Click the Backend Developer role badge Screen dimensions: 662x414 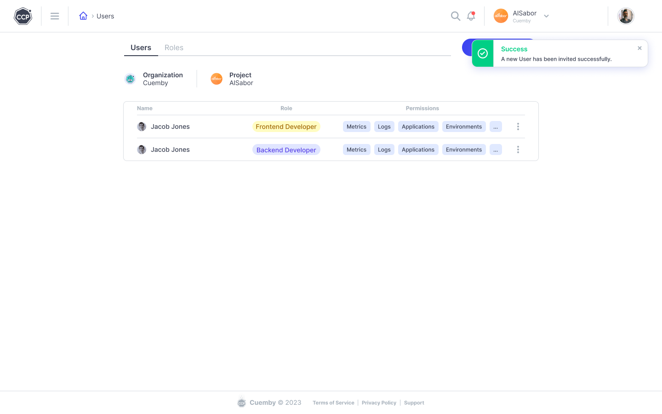click(x=286, y=150)
